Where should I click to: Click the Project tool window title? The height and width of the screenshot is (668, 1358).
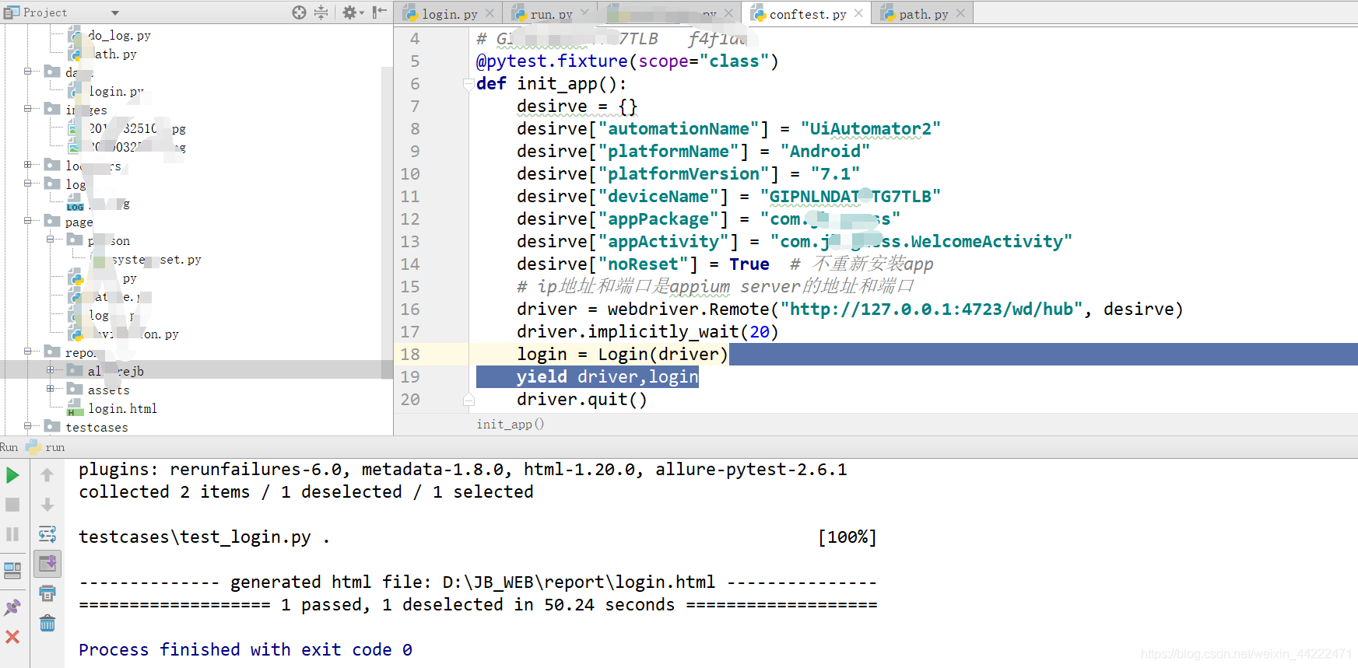pyautogui.click(x=44, y=12)
